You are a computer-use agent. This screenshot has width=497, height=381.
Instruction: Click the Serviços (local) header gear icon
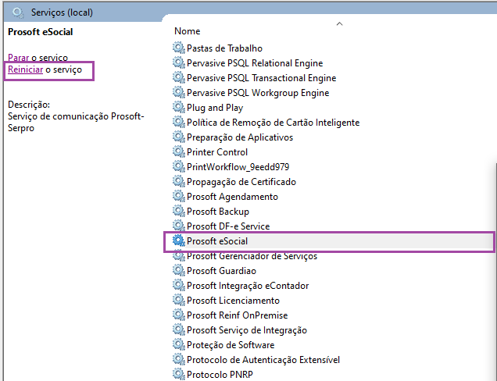[18, 12]
